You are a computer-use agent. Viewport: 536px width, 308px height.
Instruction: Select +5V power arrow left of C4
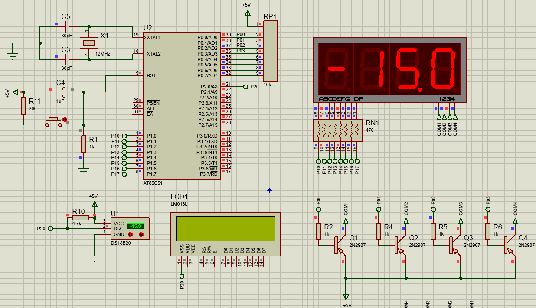(x=16, y=92)
